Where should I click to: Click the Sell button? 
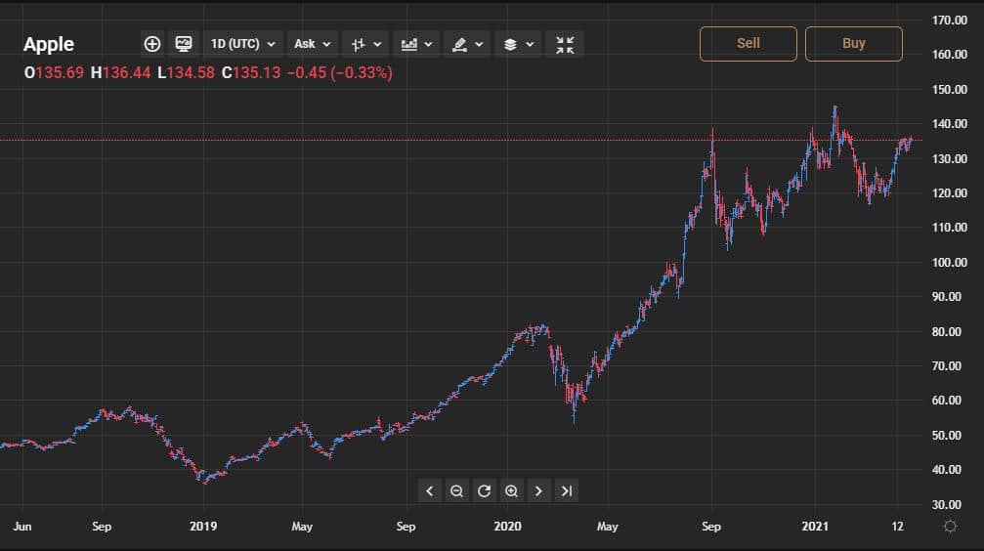749,43
